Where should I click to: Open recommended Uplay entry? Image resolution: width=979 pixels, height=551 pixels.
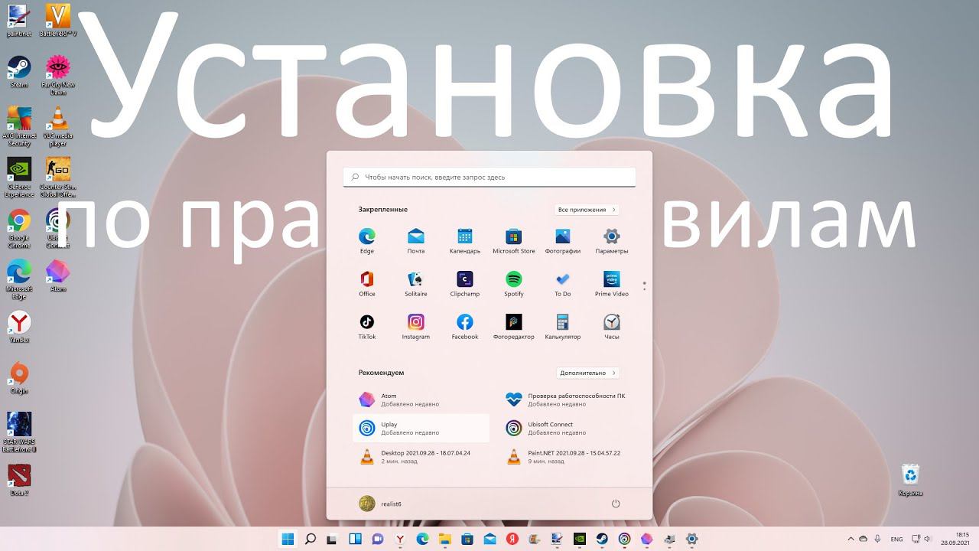(x=421, y=429)
